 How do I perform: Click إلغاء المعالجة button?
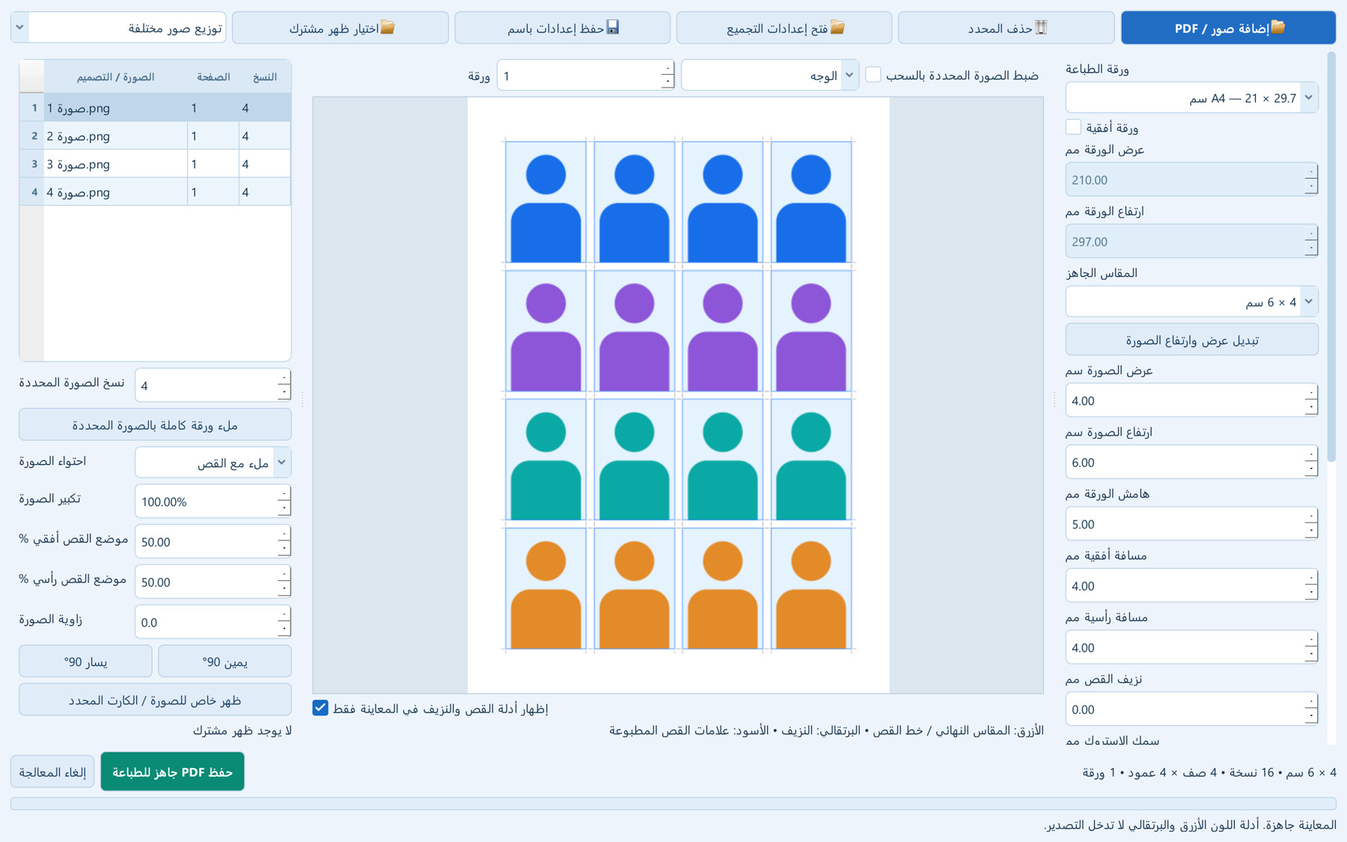52,772
